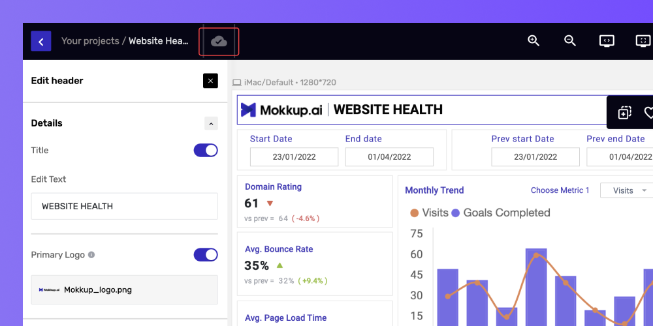653x326 pixels.
Task: Select the WEBSITE HEALTH header title
Action: pyautogui.click(x=388, y=110)
